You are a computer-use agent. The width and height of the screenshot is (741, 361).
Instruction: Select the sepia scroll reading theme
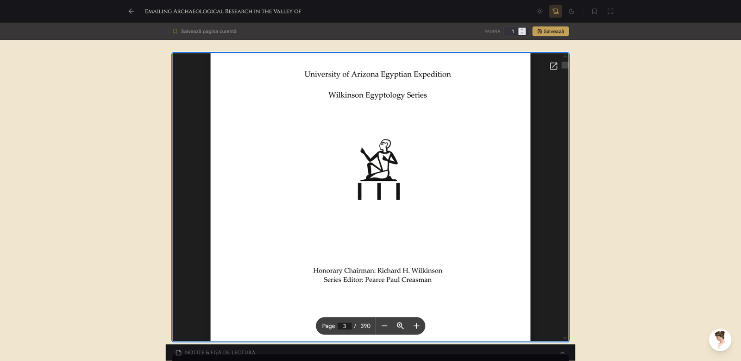tap(556, 11)
